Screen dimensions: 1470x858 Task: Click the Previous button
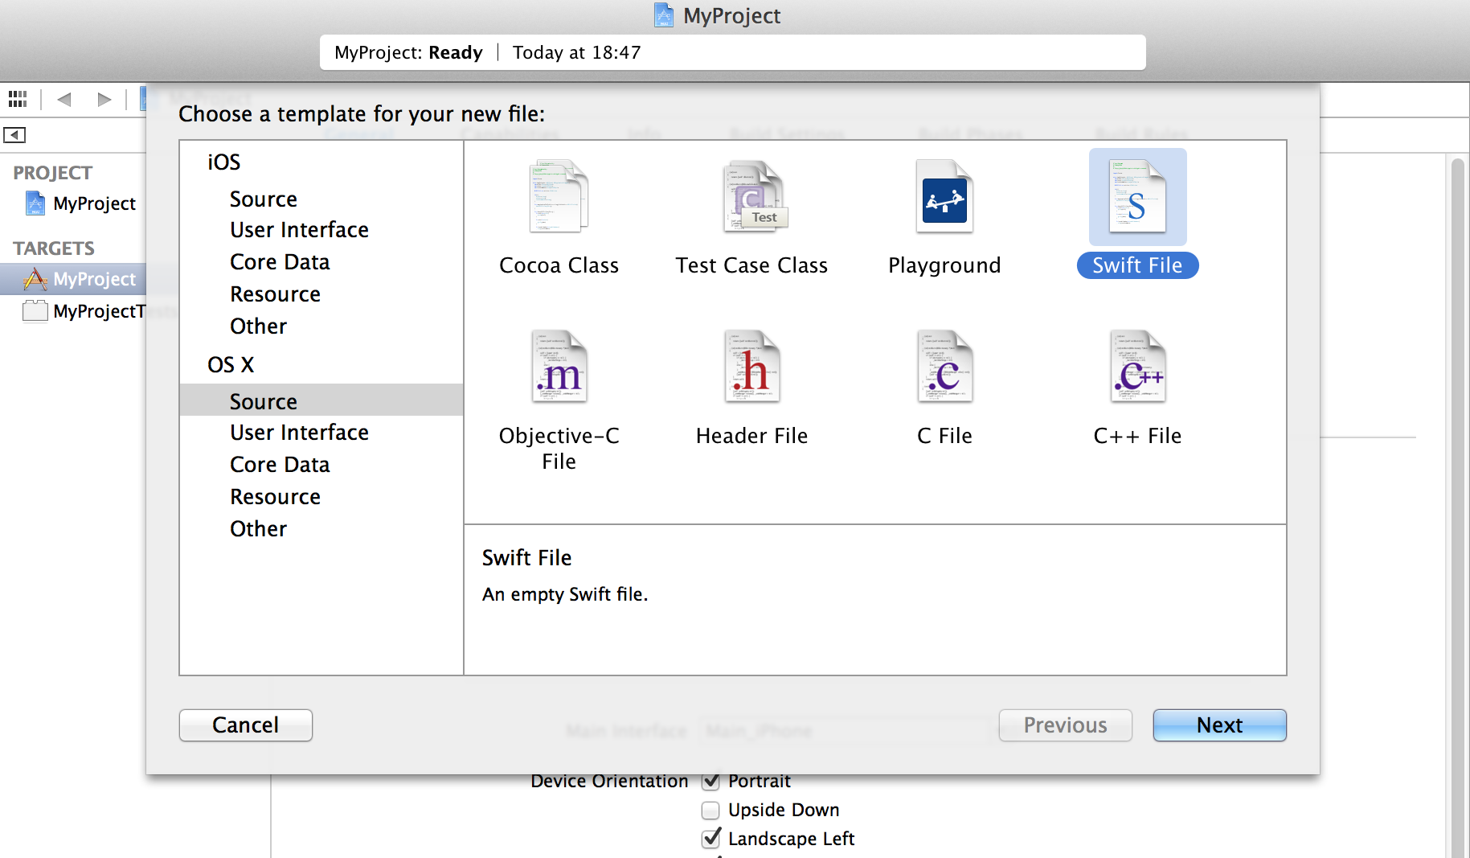1066,725
